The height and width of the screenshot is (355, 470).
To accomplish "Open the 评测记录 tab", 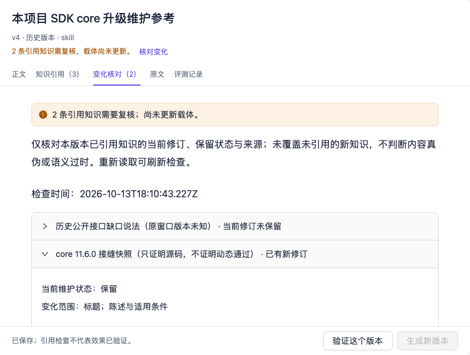I will pos(188,74).
